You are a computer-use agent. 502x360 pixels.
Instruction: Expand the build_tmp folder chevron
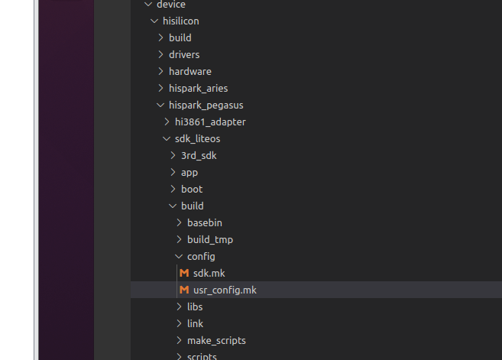[179, 239]
